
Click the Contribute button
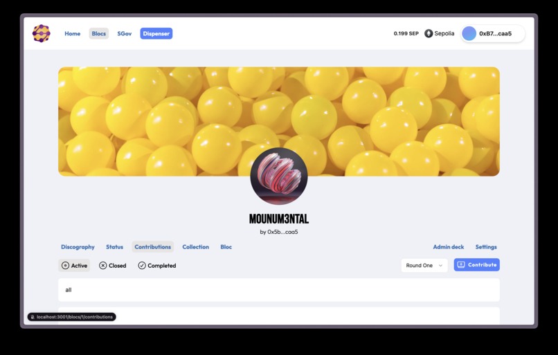coord(476,264)
